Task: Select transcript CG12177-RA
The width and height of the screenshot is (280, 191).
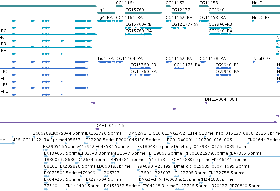Action: [x=178, y=28]
